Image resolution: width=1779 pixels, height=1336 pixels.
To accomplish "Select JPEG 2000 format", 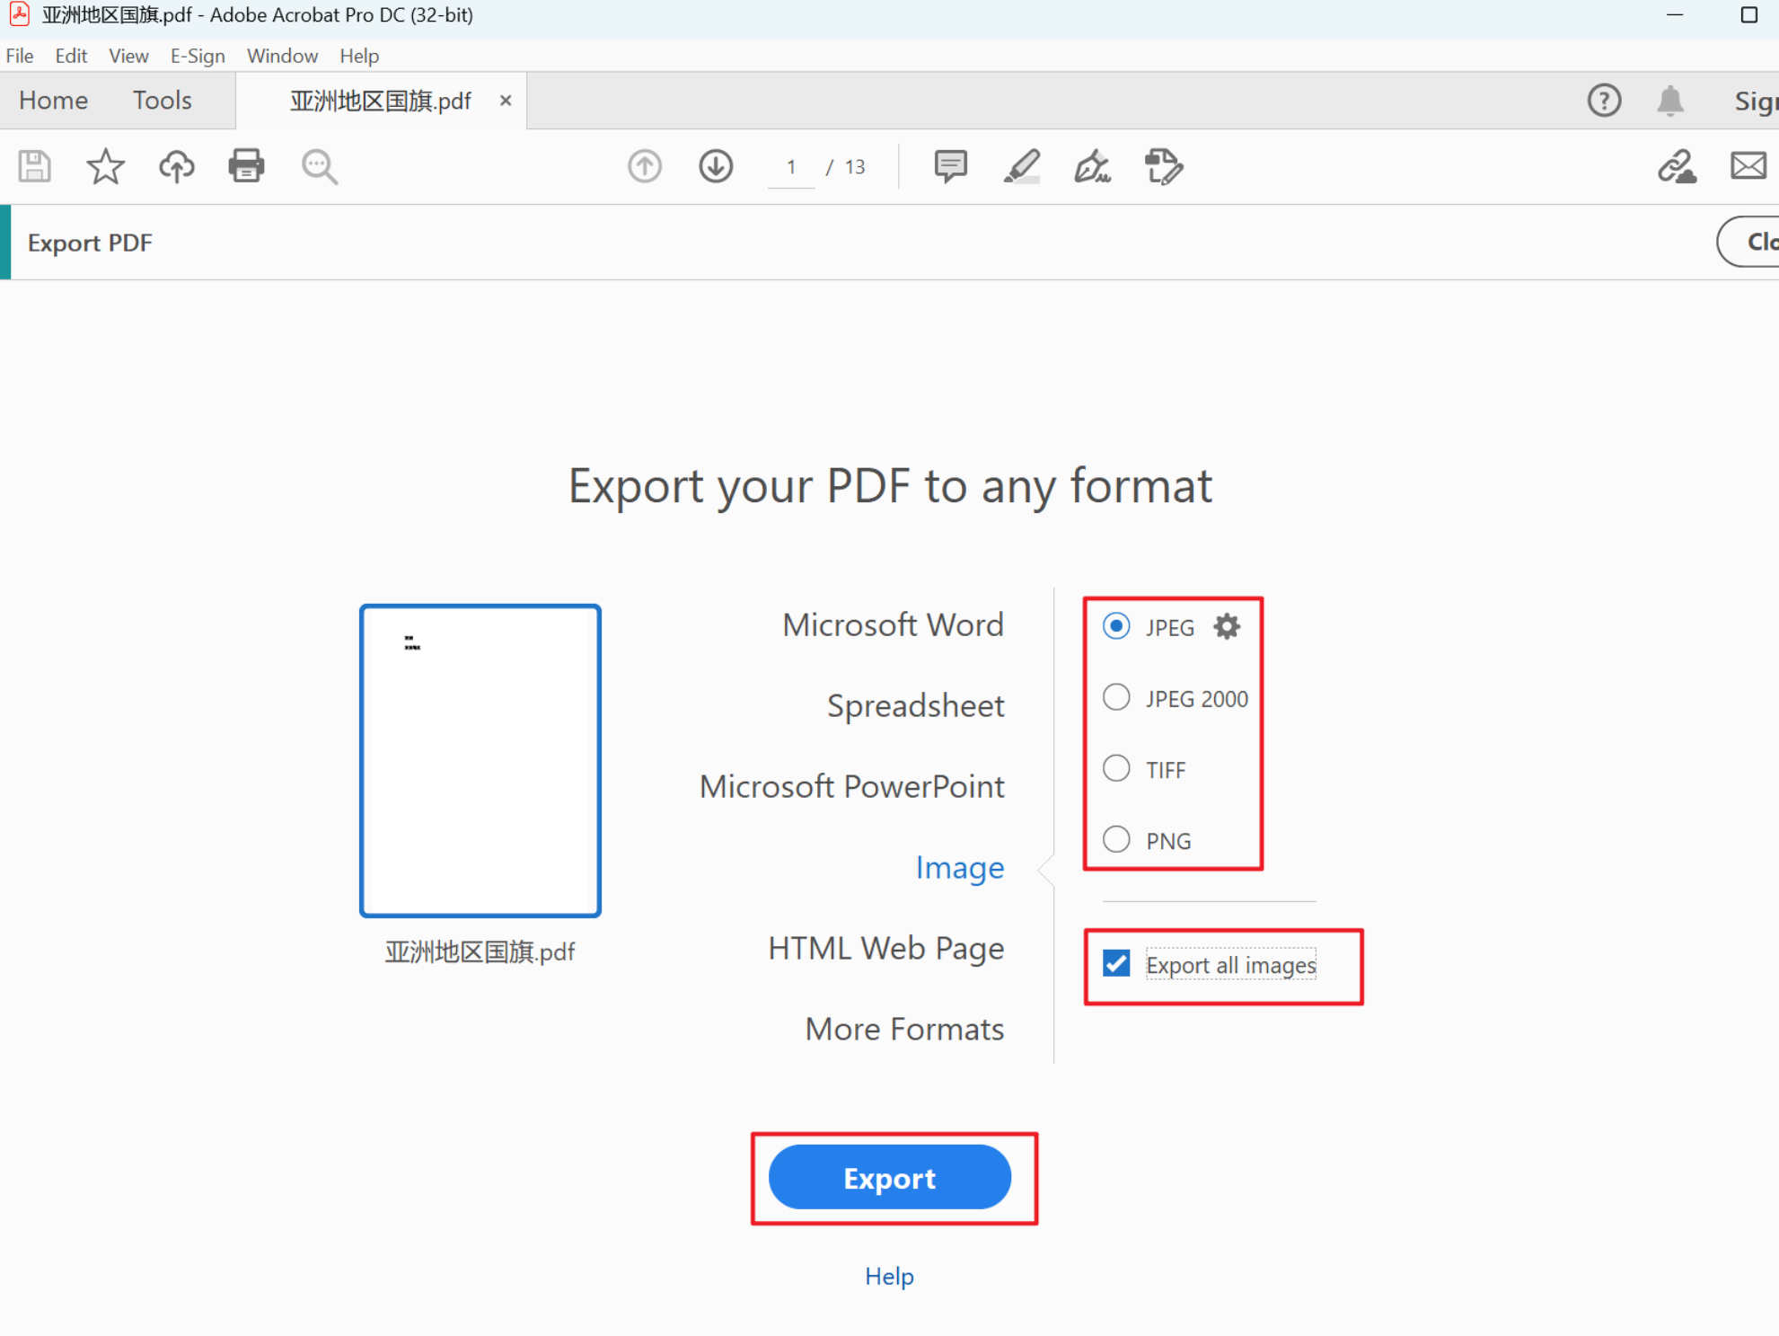I will point(1115,697).
